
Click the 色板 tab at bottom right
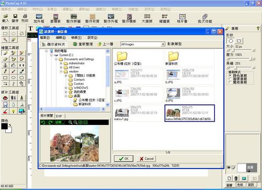click(241, 185)
